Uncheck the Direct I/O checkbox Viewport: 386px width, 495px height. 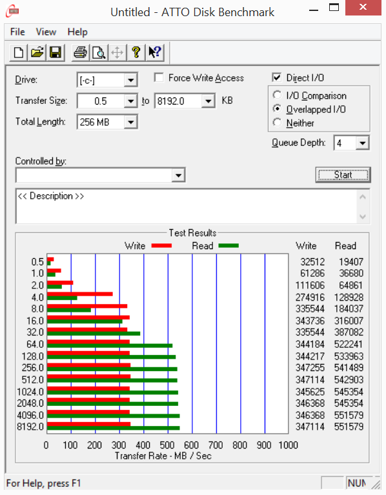[x=277, y=77]
